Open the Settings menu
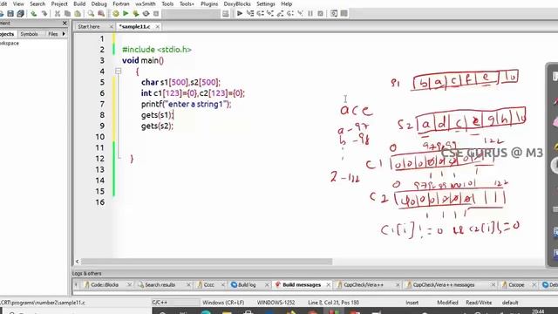 pyautogui.click(x=265, y=3)
